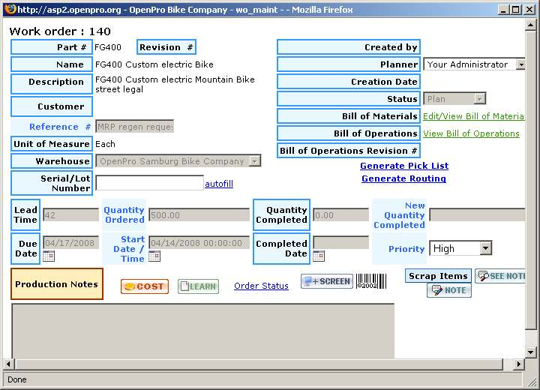
Task: Click the LEARN button icon
Action: 198,286
